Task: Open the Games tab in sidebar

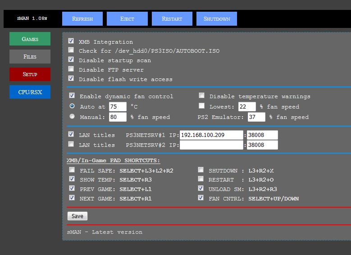Action: click(x=30, y=39)
